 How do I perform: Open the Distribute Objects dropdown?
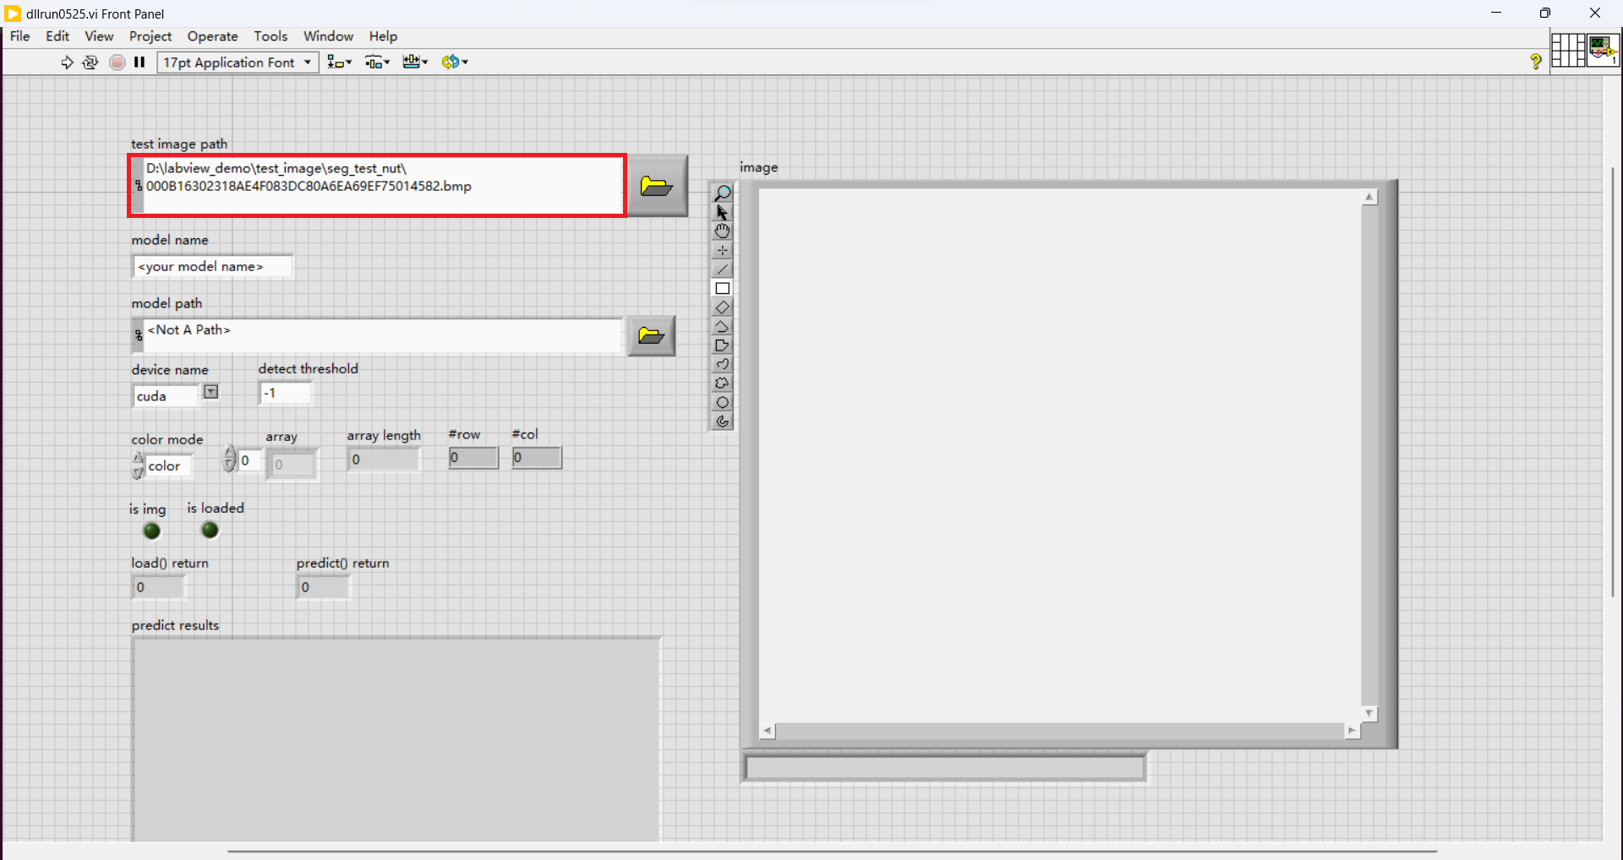pyautogui.click(x=377, y=63)
